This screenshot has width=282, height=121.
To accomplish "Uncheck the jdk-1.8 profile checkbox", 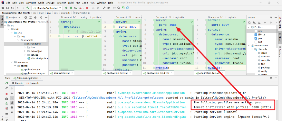I will pyautogui.click(x=256, y=35).
